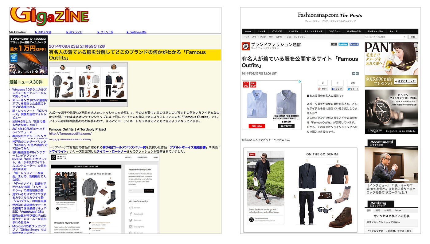Click the Instagram icon under Join the Community
Screen dimensions: 430x244
tap(131, 227)
